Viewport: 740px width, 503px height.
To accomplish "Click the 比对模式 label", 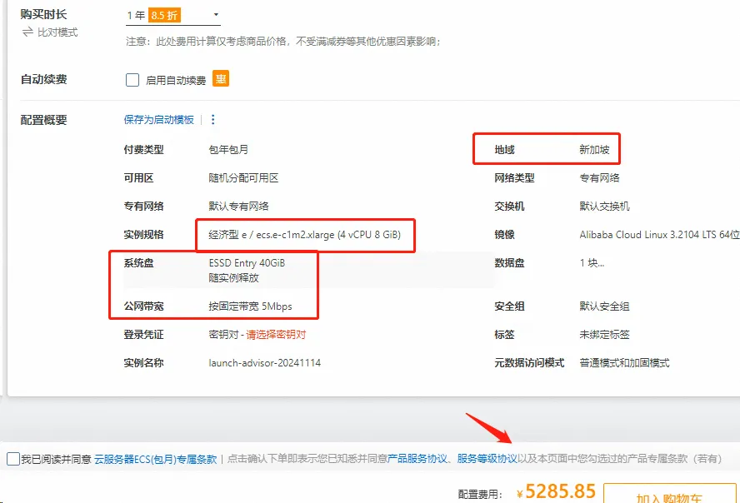I will [x=57, y=32].
